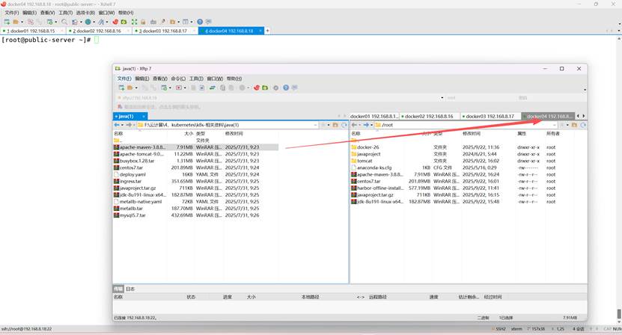Sort the remote list by 属性 column header
The width and height of the screenshot is (622, 335).
(x=522, y=134)
